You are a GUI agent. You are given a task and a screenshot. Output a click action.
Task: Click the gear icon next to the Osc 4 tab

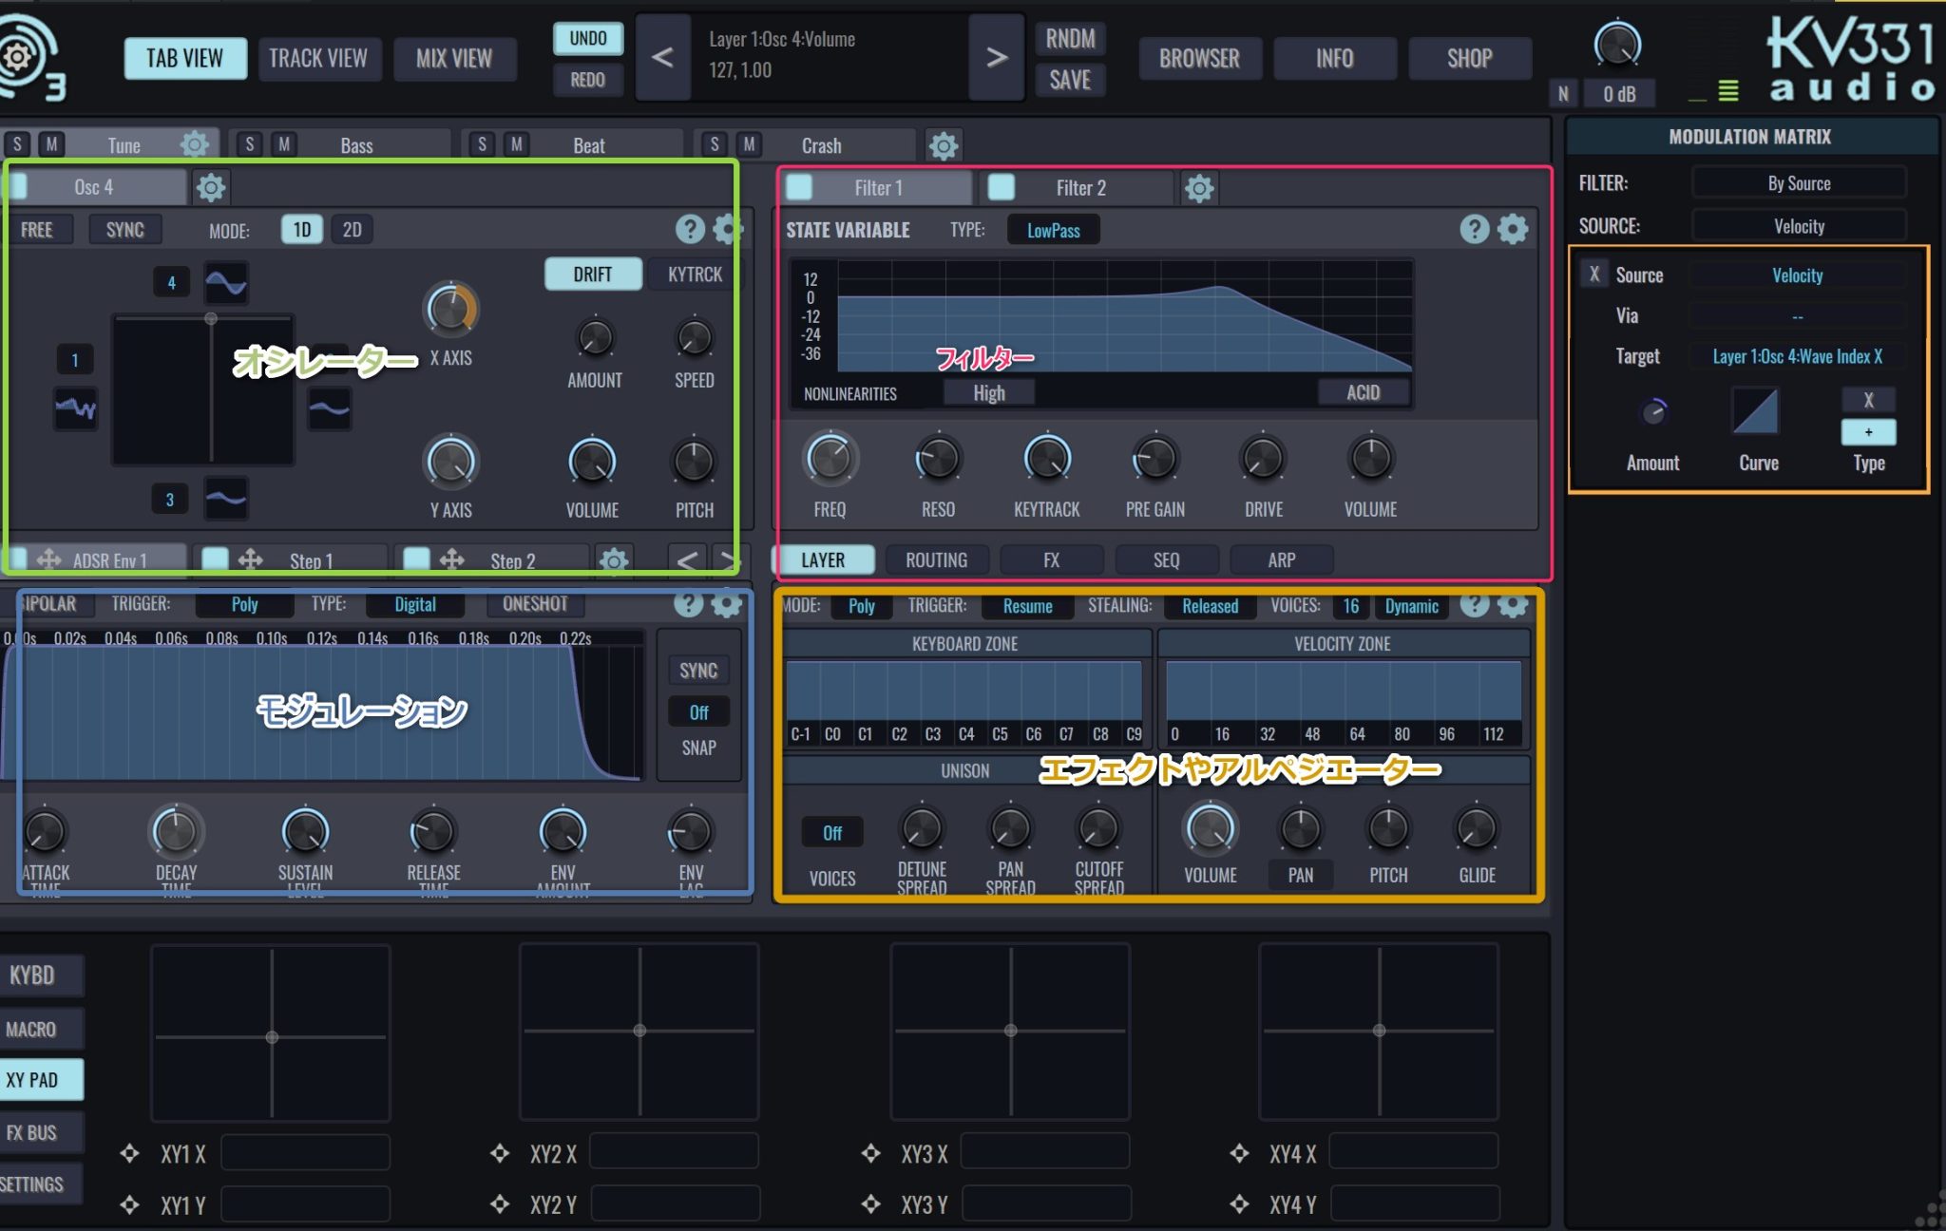pyautogui.click(x=210, y=187)
